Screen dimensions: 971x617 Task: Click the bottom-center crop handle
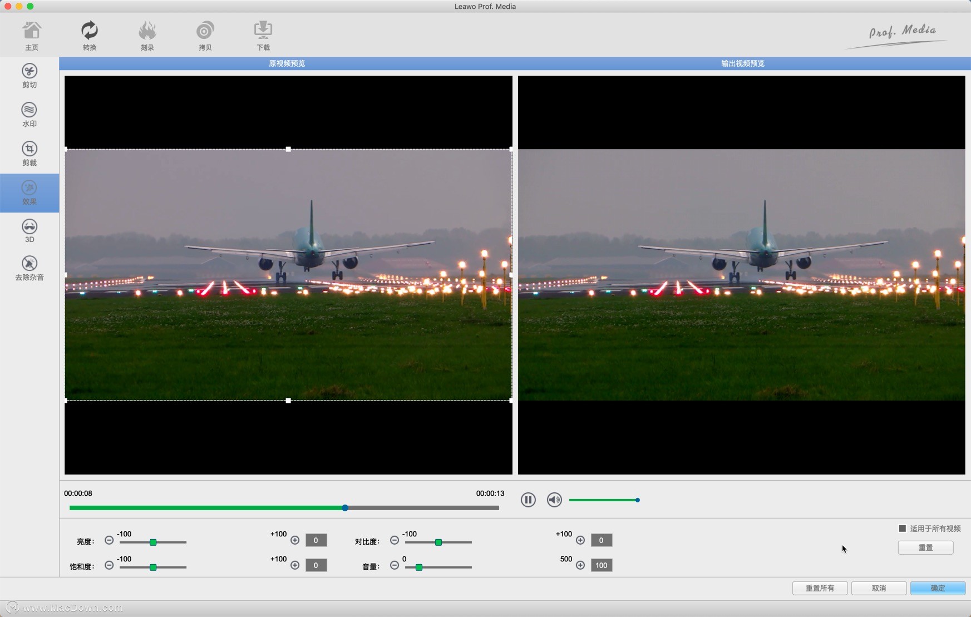pos(288,401)
